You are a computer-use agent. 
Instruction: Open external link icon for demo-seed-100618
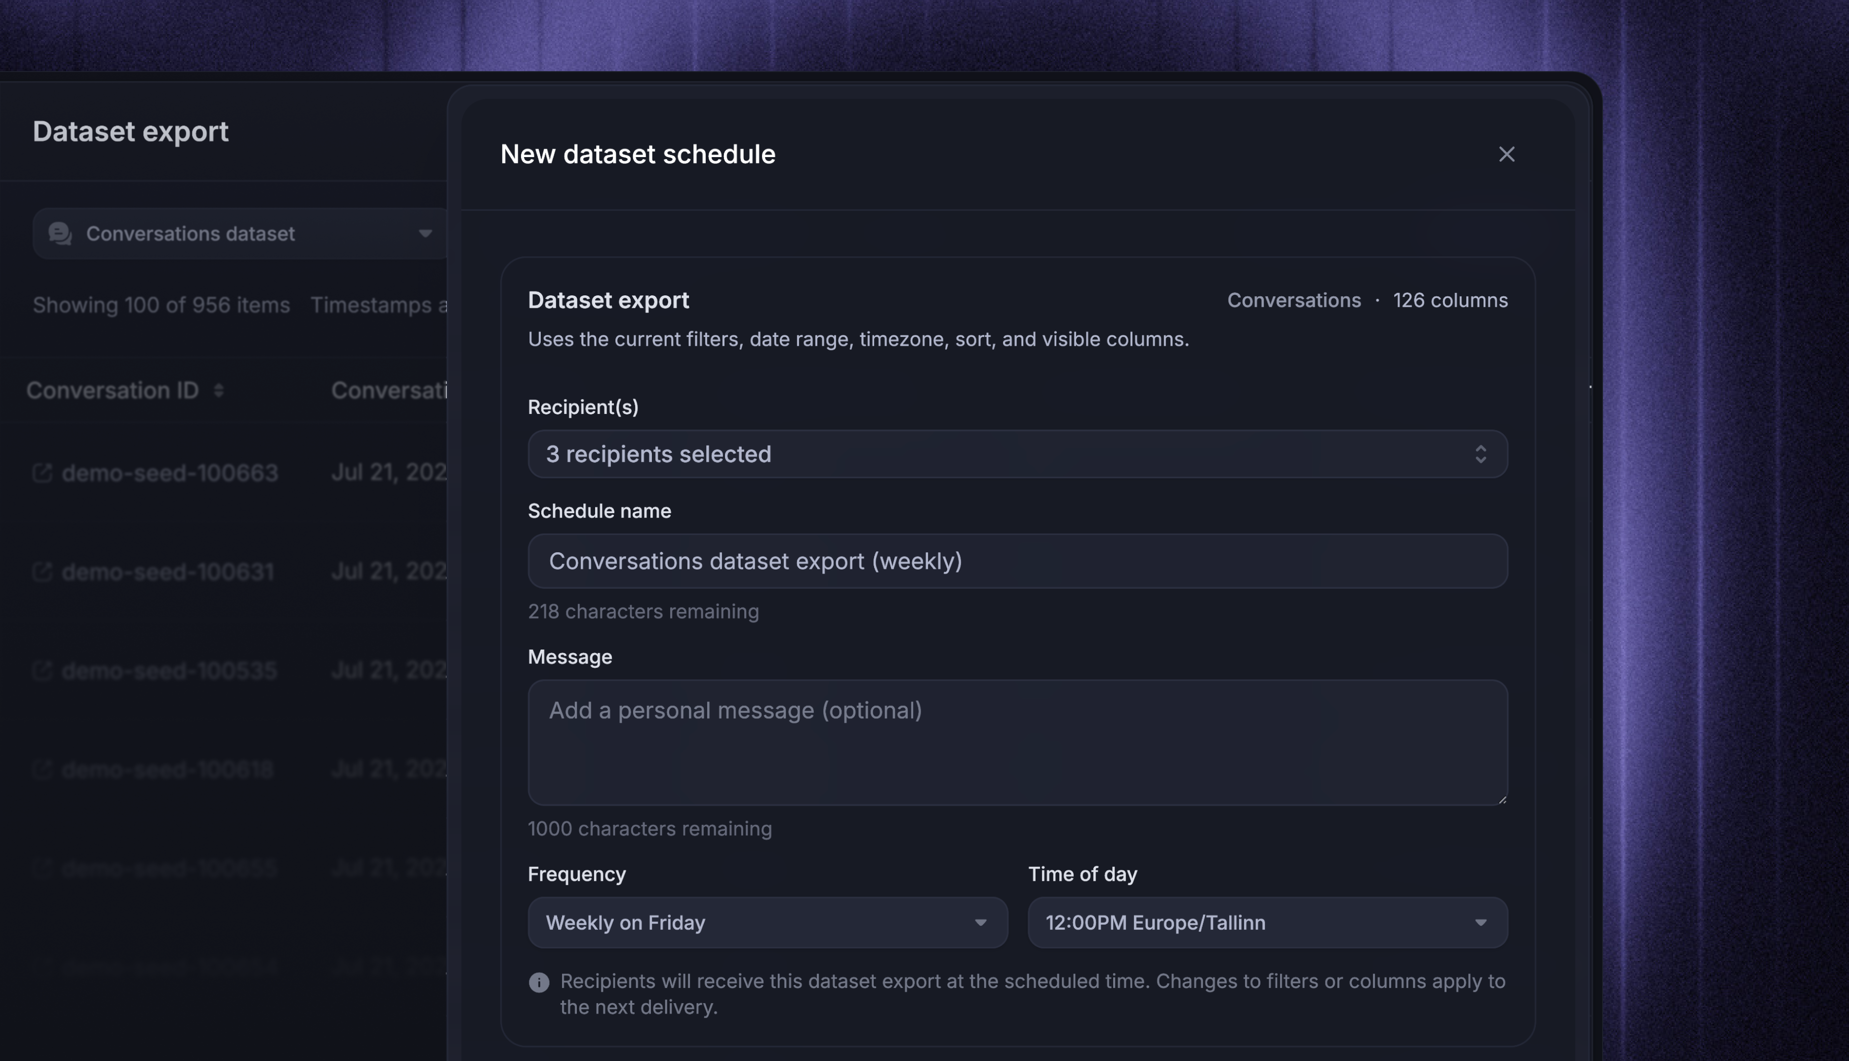[42, 770]
